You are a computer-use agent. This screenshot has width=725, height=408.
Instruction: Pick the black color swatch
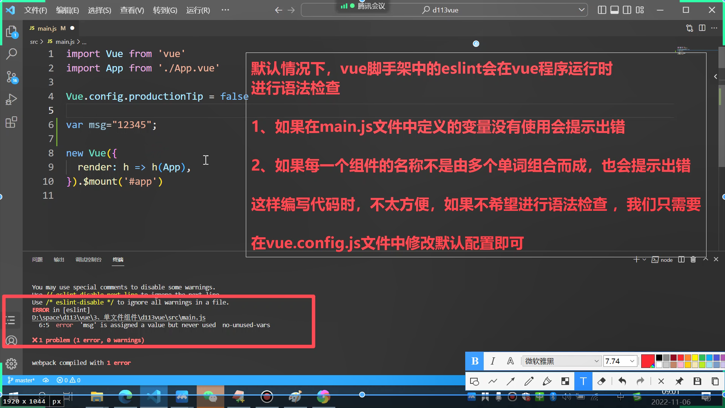pos(659,358)
